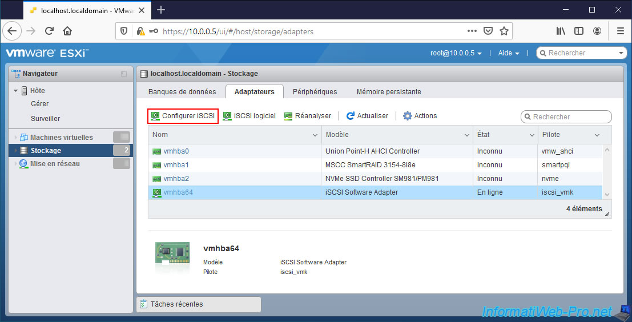Open the Actions gear menu
This screenshot has width=632, height=322.
click(420, 116)
